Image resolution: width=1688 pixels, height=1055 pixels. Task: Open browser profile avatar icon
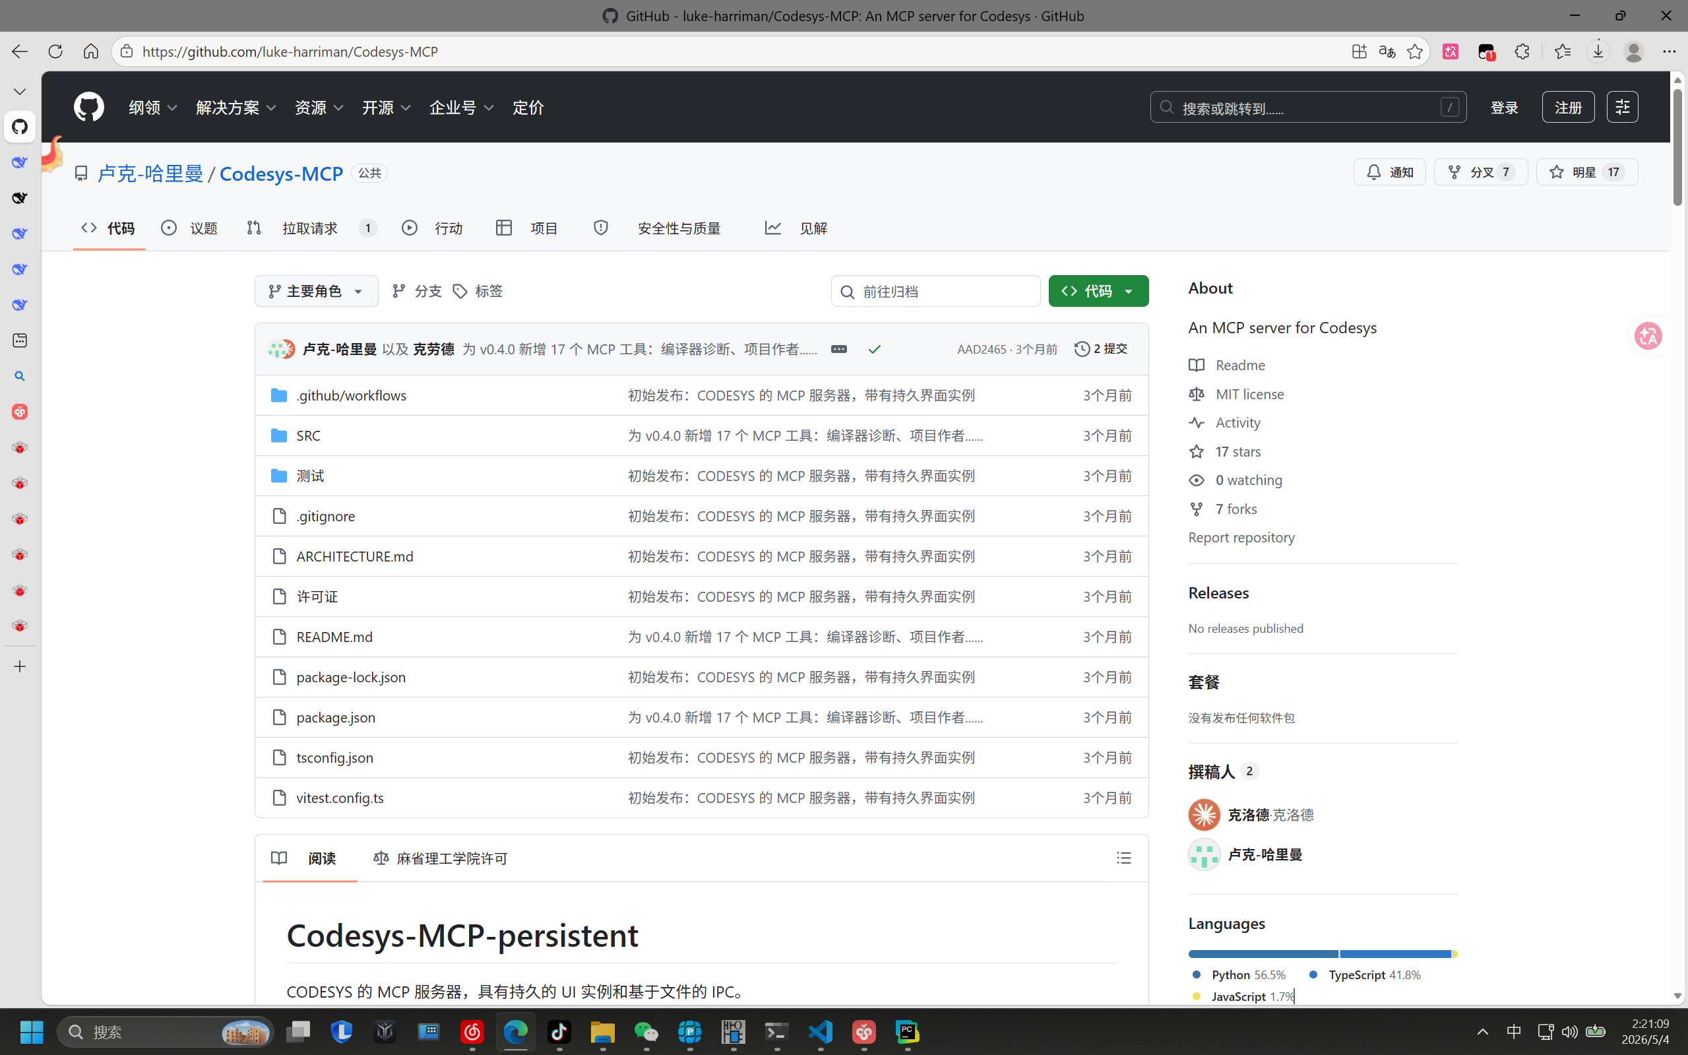1634,51
